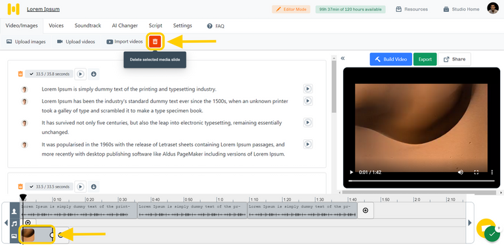
Task: Play the 'simply dummy text' sentence
Action: [308, 89]
